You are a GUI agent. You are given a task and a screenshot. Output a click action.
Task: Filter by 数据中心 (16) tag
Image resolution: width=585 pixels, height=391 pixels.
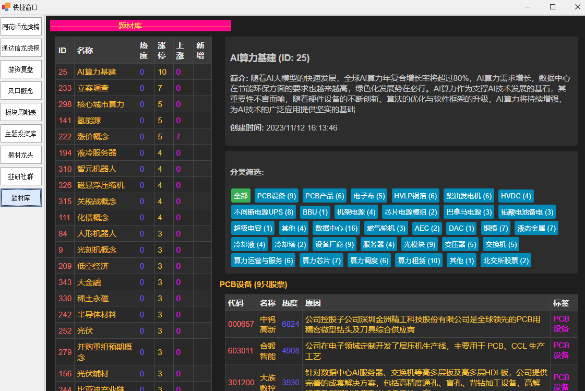(x=336, y=228)
